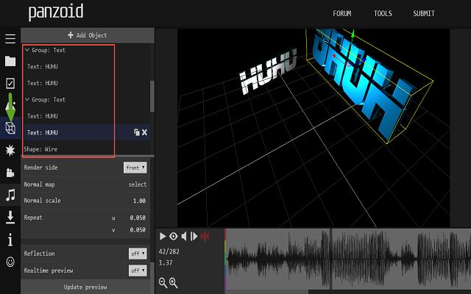Open the audio music note panel
471x294 pixels.
click(x=10, y=195)
